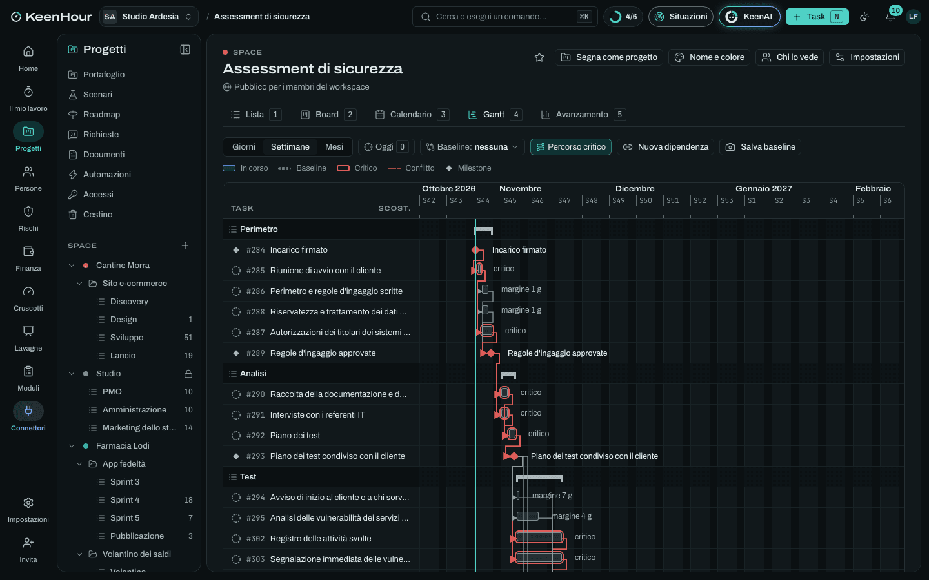929x580 pixels.
Task: Select Giorni time scale
Action: pos(244,147)
